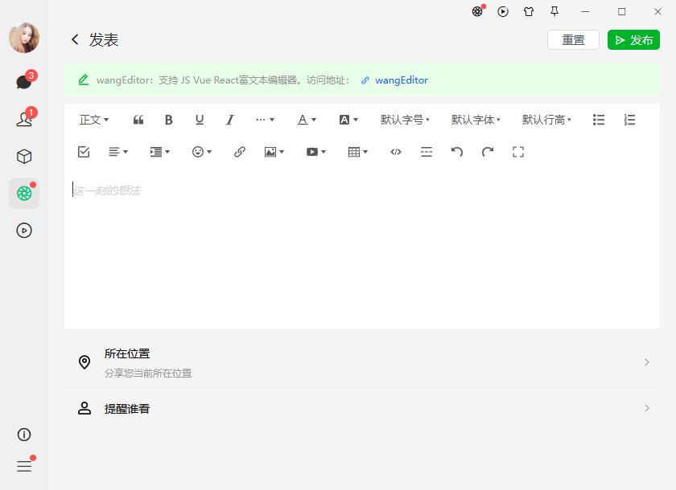
Task: Open contacts from the sidebar
Action: (24, 119)
